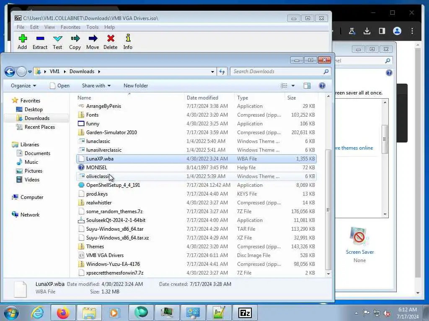Click the 7-Zip Info icon

128,38
